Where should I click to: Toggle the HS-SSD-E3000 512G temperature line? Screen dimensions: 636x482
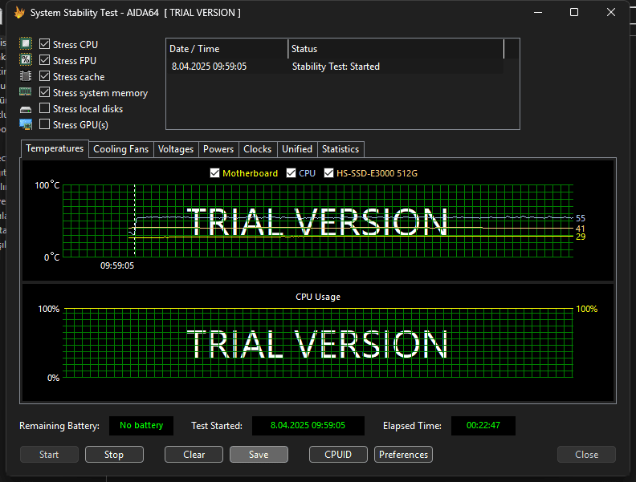328,173
